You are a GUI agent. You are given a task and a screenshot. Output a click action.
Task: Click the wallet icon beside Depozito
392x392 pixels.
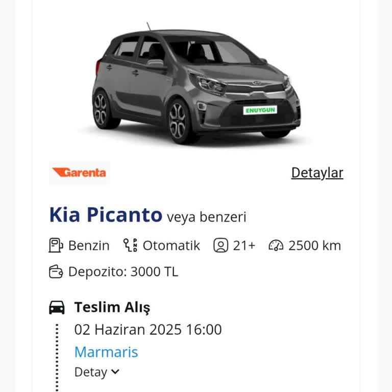click(56, 272)
